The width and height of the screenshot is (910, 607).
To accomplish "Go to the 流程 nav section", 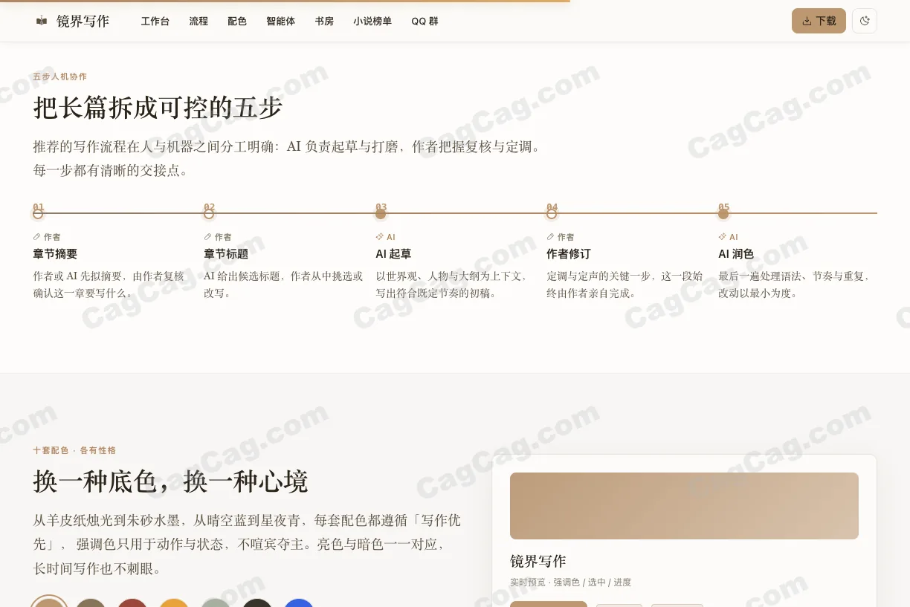I will (x=199, y=21).
